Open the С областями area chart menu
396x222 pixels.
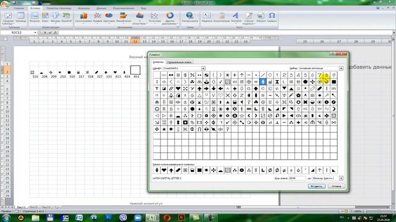[x=140, y=18]
